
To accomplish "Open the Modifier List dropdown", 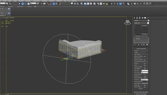I will (141, 23).
